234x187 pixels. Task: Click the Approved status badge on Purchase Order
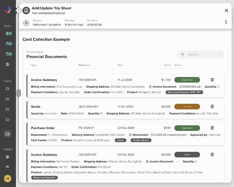pyautogui.click(x=187, y=128)
